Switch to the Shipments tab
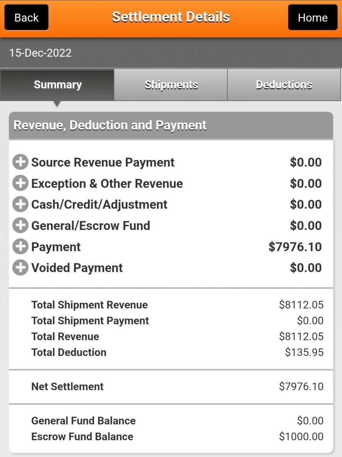The image size is (342, 457). tap(171, 85)
